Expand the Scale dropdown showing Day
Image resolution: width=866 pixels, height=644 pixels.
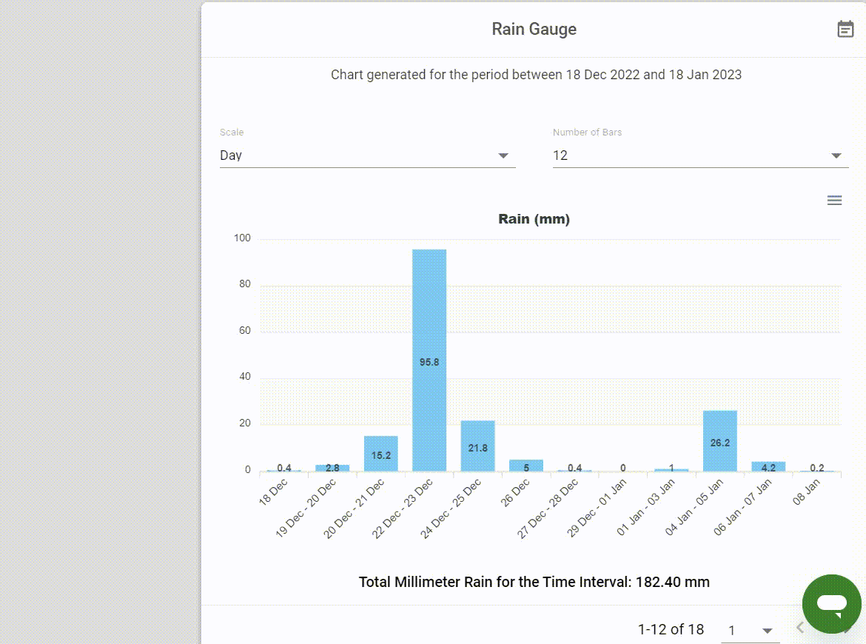click(x=367, y=155)
